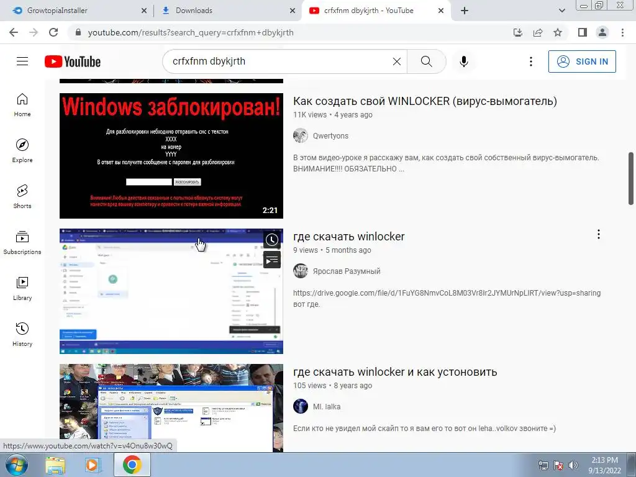The image size is (636, 477).
Task: Open Windows Explorer from taskbar
Action: pos(55,465)
